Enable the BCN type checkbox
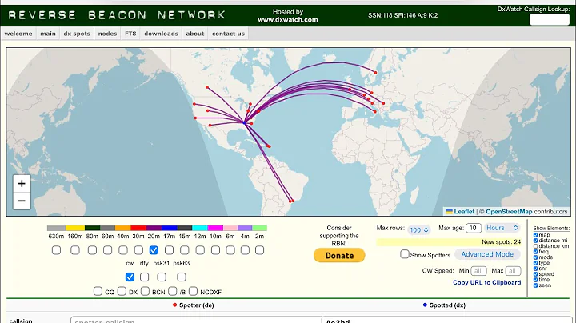The width and height of the screenshot is (576, 323). [x=145, y=291]
